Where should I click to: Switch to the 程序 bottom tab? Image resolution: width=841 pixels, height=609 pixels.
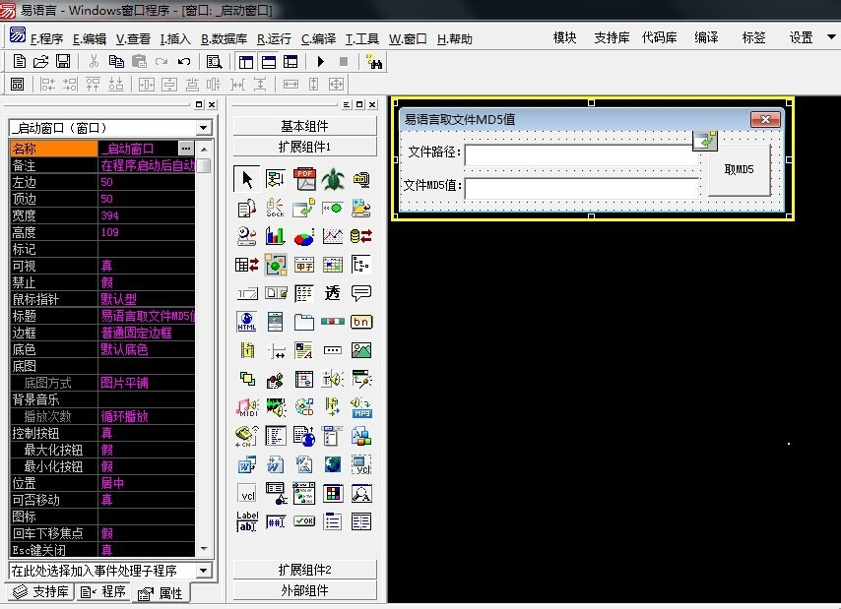103,592
